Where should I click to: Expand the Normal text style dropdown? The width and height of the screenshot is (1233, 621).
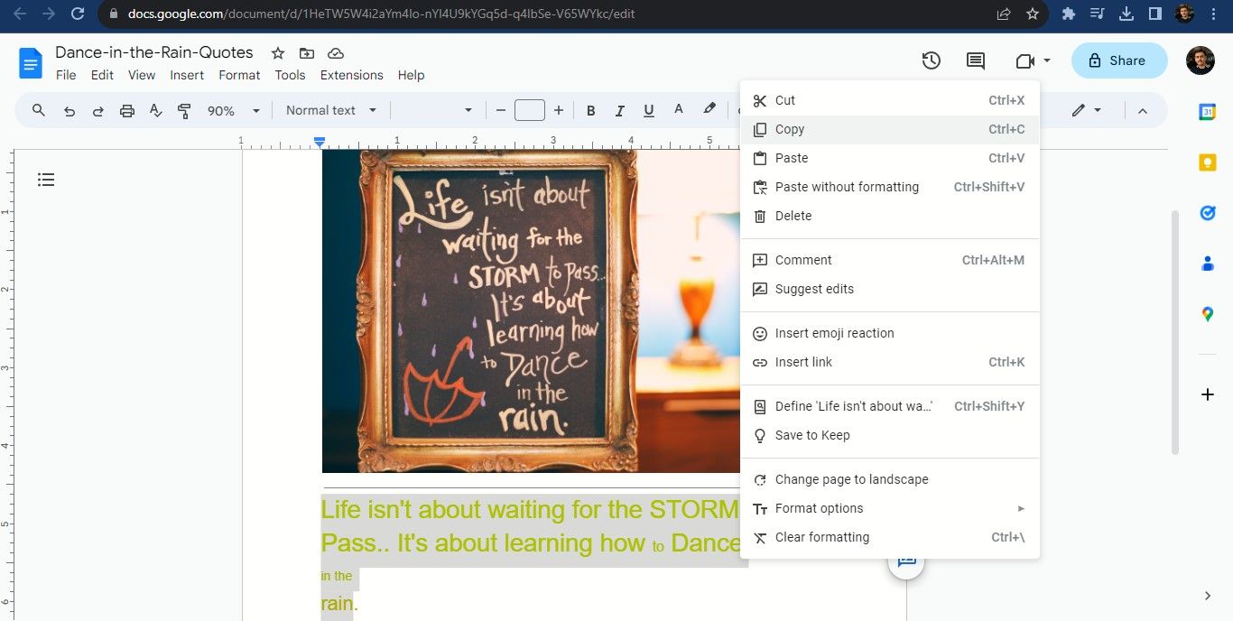331,110
